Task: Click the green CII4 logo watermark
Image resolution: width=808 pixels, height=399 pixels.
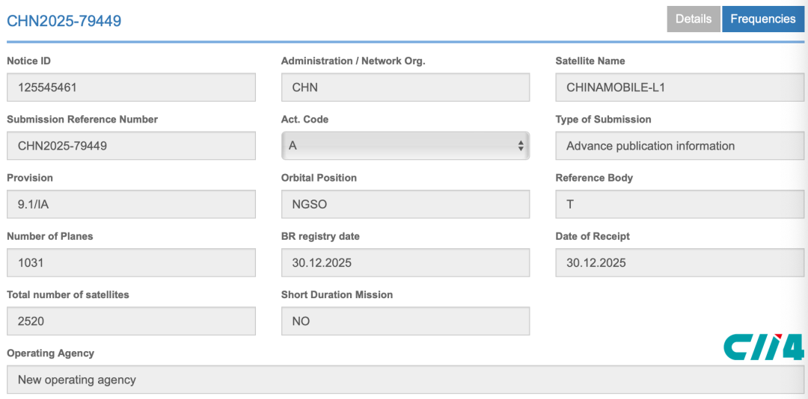Action: [763, 347]
